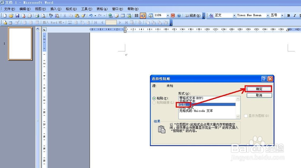Screen dimensions: 301x168
Task: Open the 帮助(H) menu
Action: click(x=133, y=9)
